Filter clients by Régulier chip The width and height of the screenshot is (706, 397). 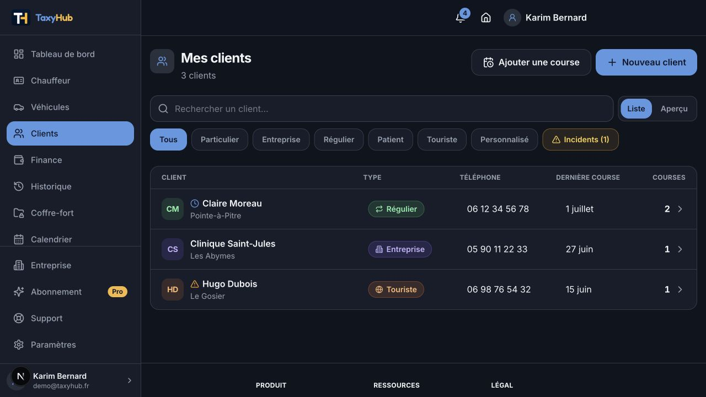tap(339, 140)
